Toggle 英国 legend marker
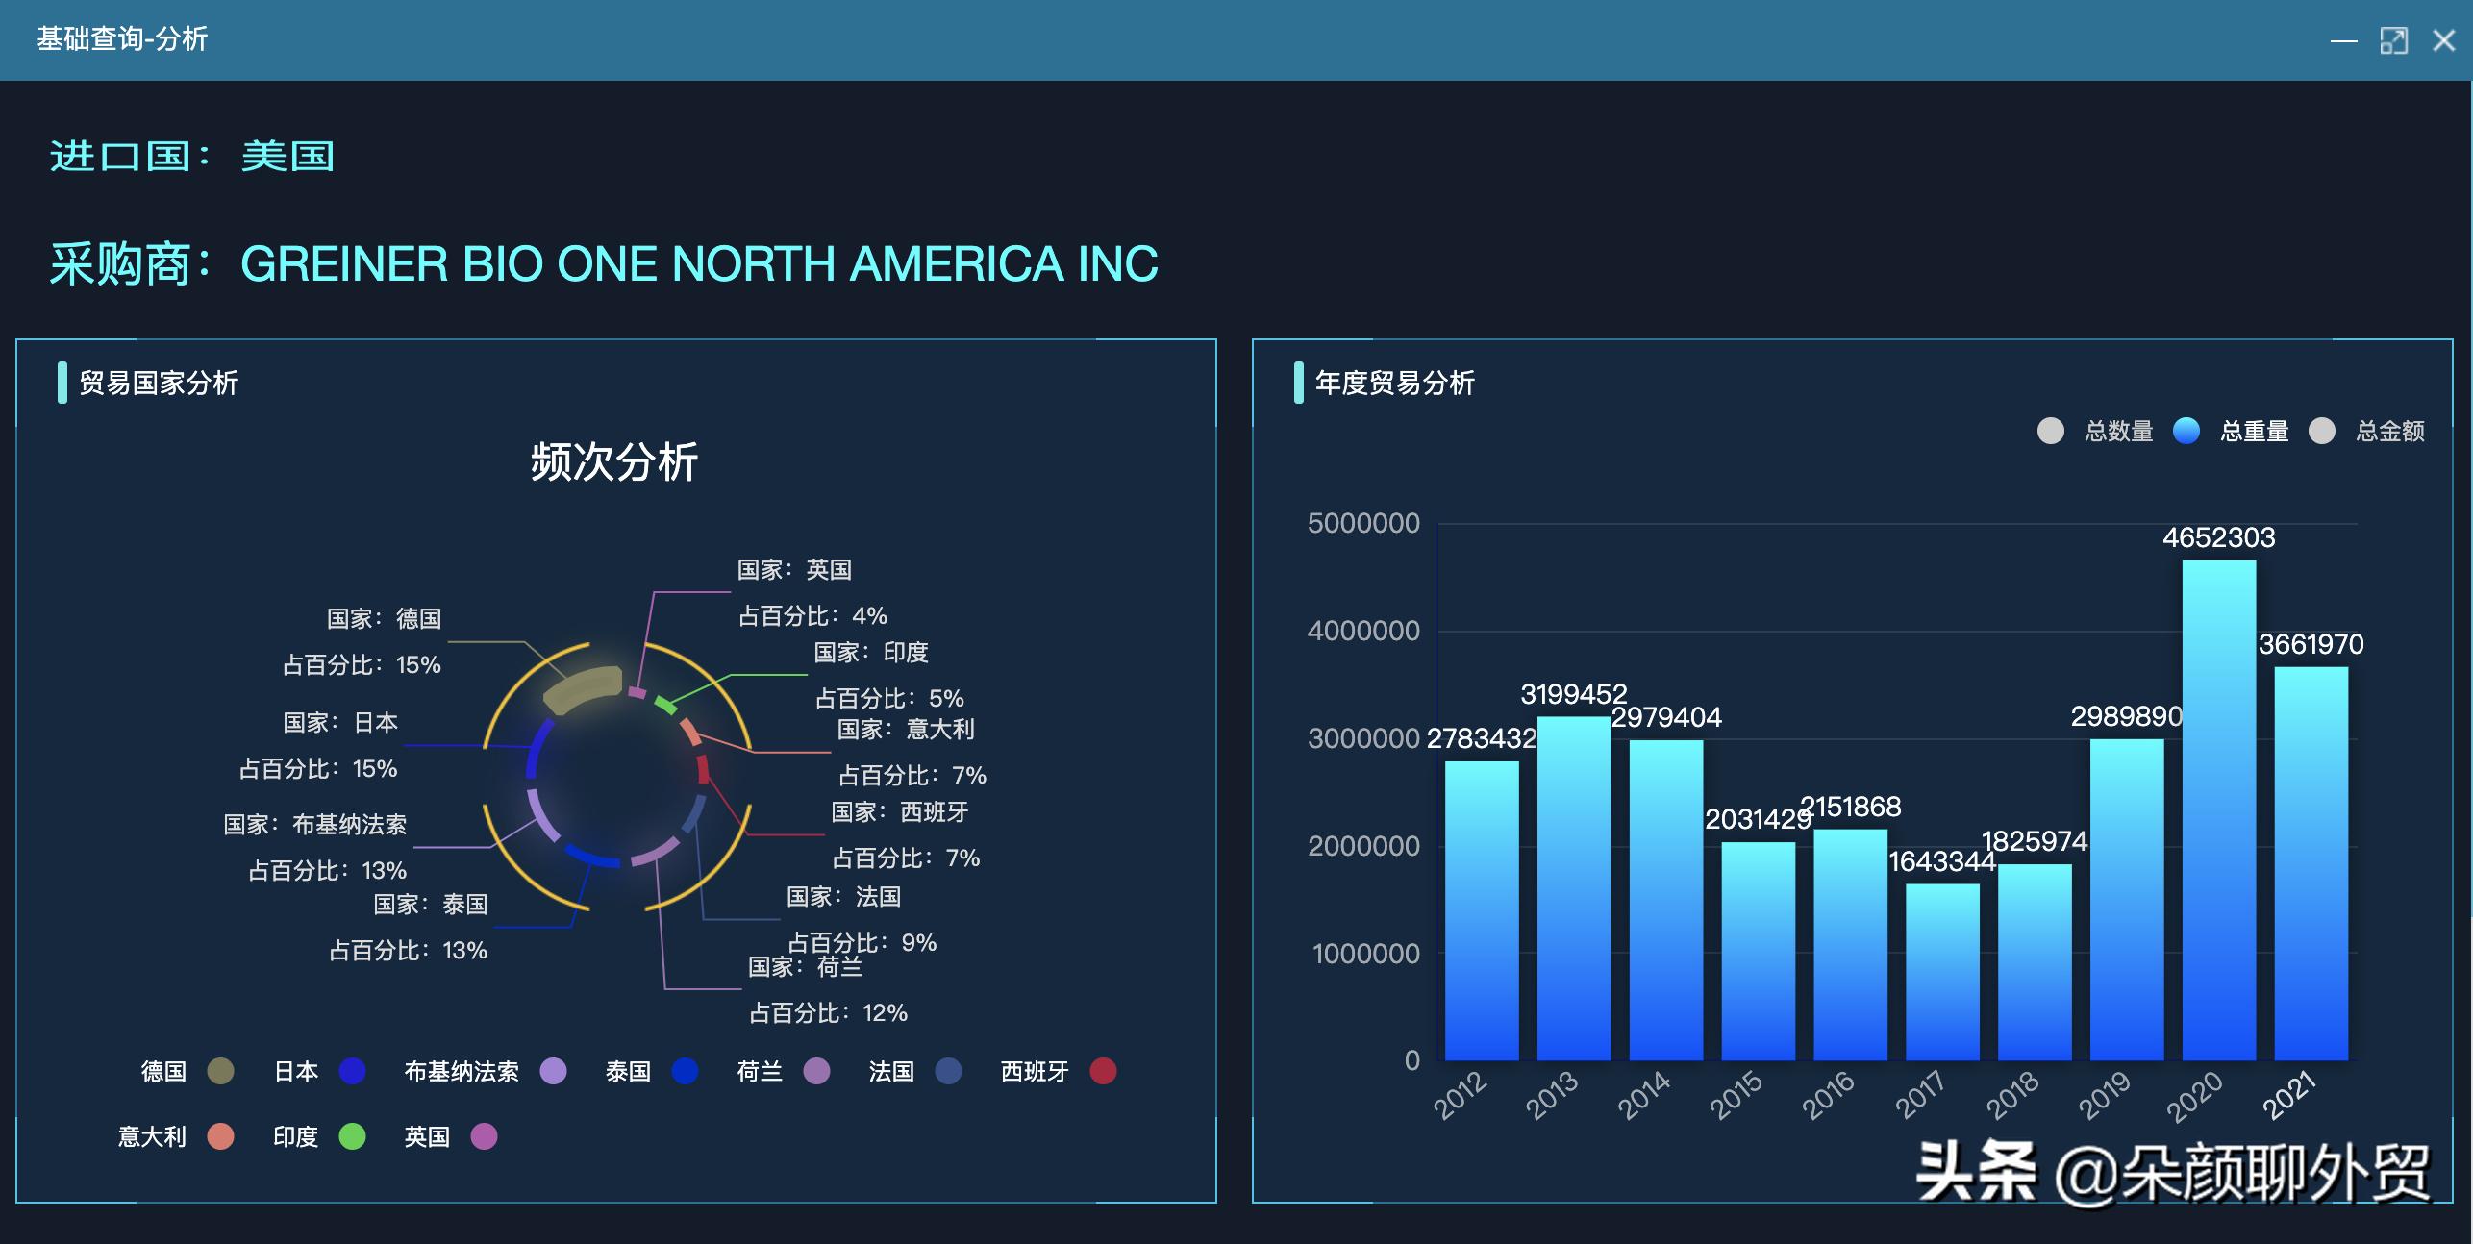This screenshot has height=1244, width=2473. click(x=484, y=1136)
